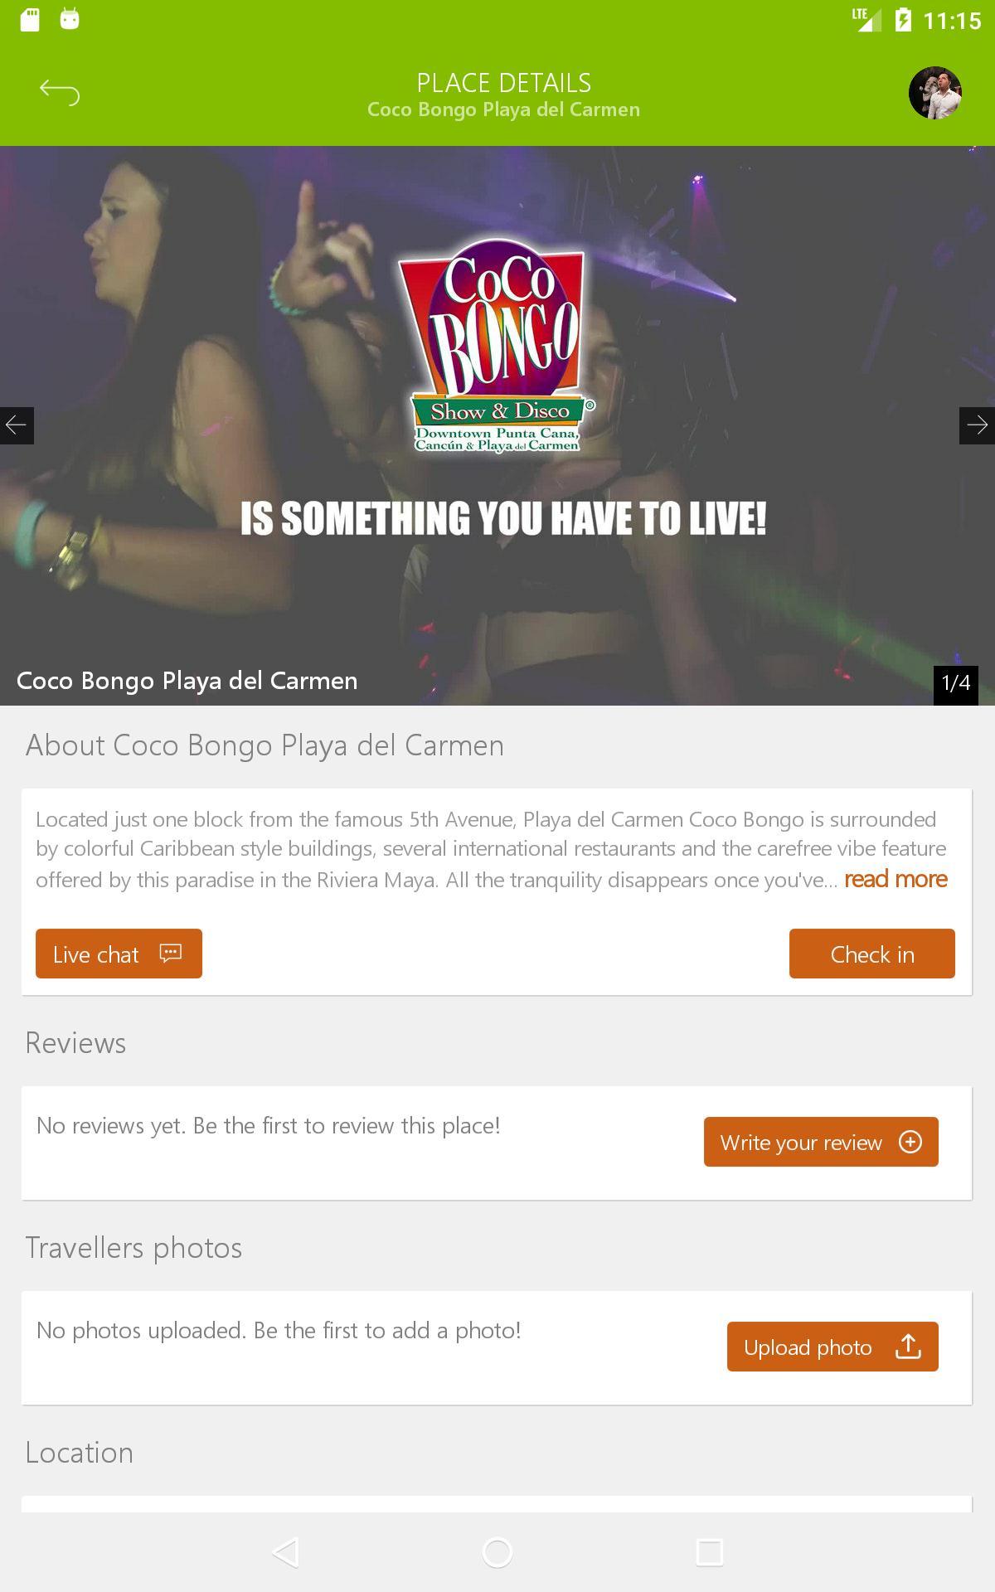
Task: Check in at Coco Bongo
Action: click(x=872, y=954)
